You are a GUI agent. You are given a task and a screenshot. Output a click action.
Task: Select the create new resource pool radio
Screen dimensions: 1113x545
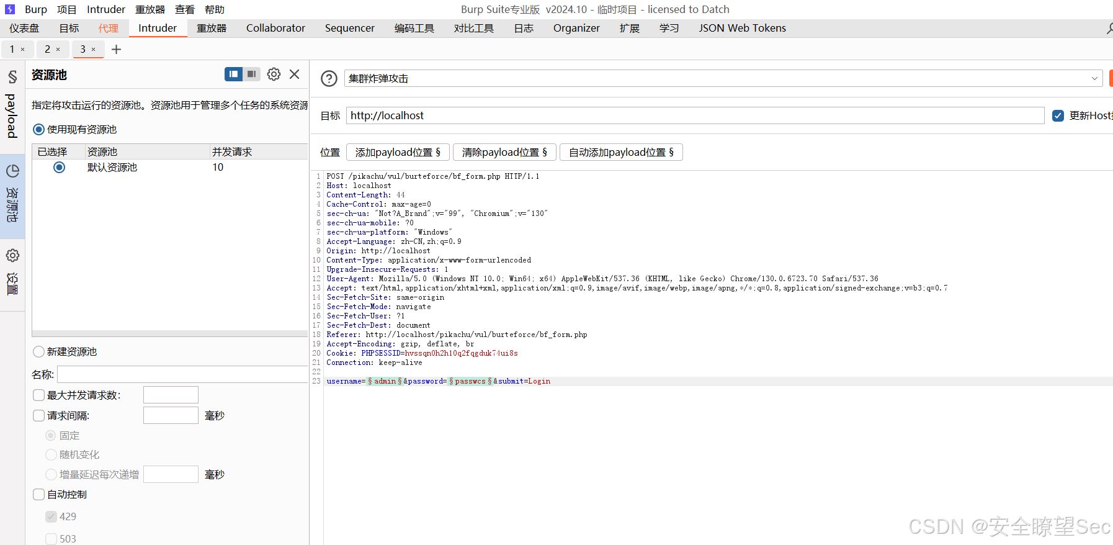point(38,352)
